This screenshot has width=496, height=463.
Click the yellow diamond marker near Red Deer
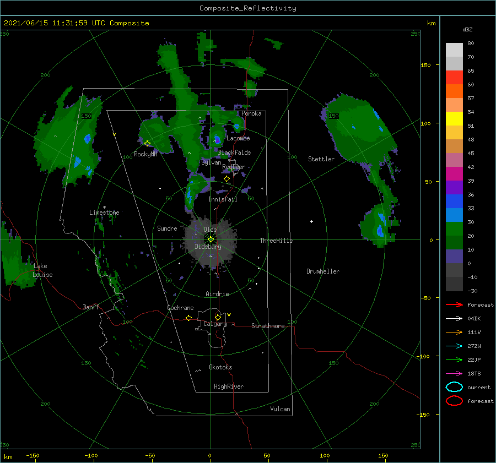pos(227,179)
